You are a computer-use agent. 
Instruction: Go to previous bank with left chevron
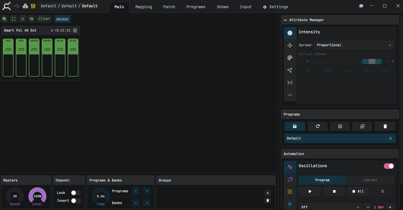point(136,203)
